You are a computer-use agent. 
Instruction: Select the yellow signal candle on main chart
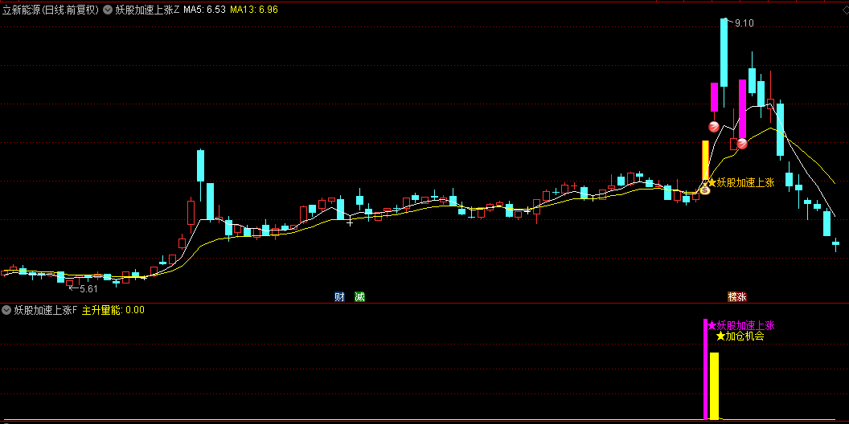705,161
